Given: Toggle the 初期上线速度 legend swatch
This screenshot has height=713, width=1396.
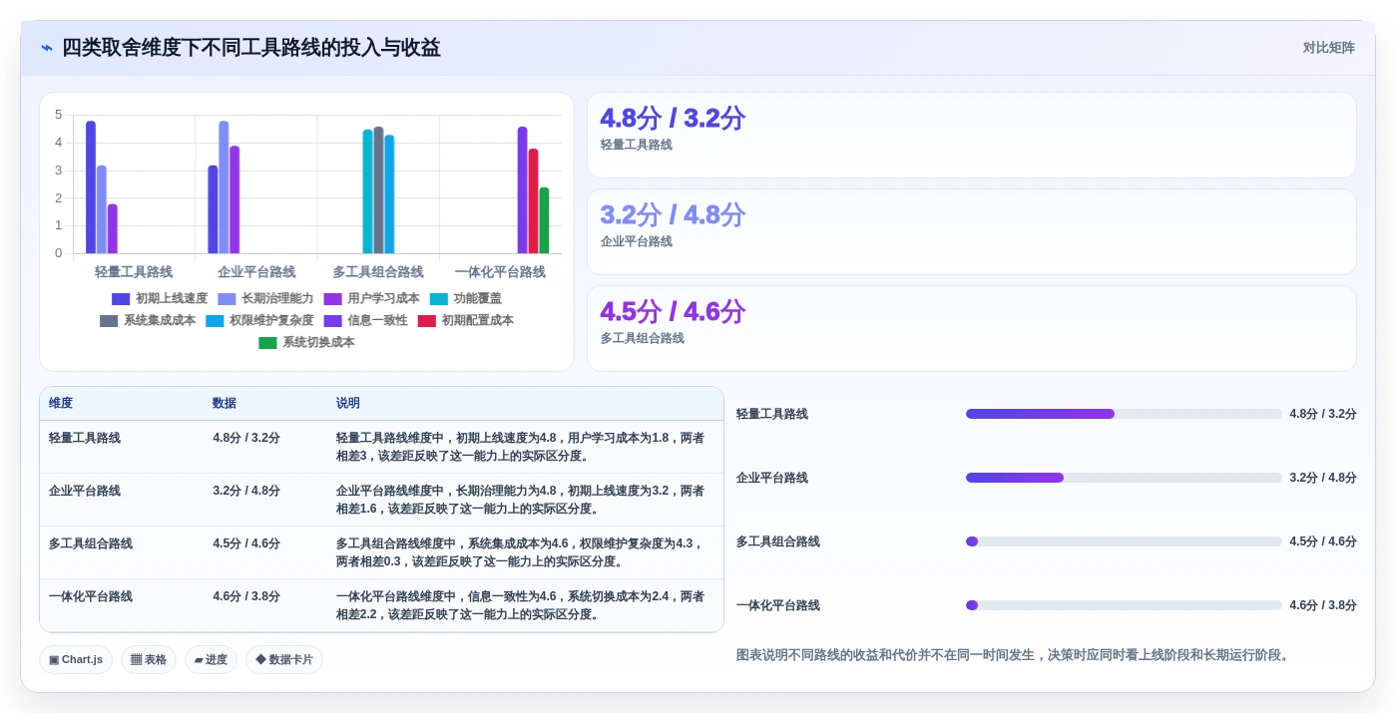Looking at the screenshot, I should (121, 298).
